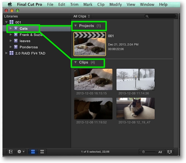The width and height of the screenshot is (186, 163).
Task: Click the 001 library icon
Action: [11, 22]
